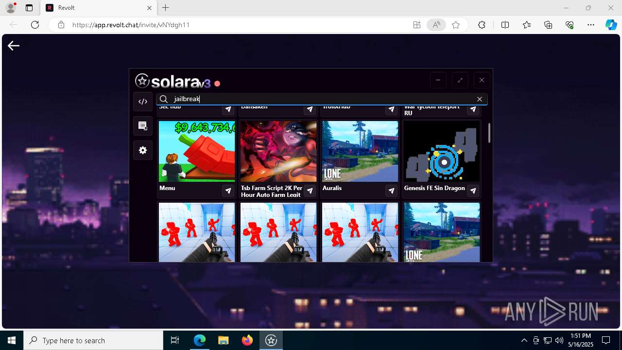Image resolution: width=622 pixels, height=350 pixels.
Task: Execute the Dansaken script send icon
Action: pyautogui.click(x=310, y=110)
